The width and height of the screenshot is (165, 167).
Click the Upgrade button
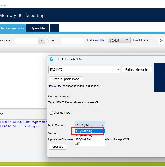pyautogui.click(x=58, y=147)
